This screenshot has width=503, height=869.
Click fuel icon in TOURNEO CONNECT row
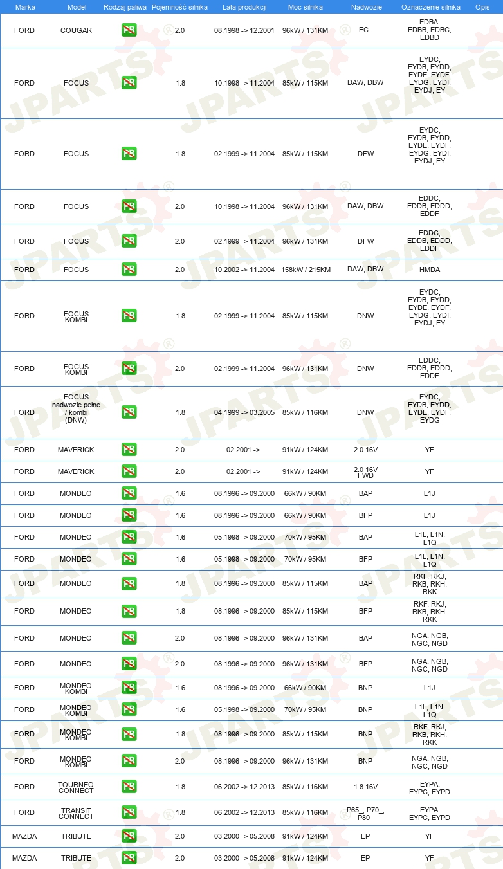click(129, 787)
